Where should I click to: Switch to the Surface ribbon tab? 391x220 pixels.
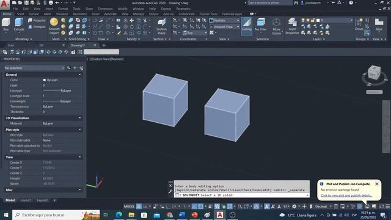click(34, 14)
